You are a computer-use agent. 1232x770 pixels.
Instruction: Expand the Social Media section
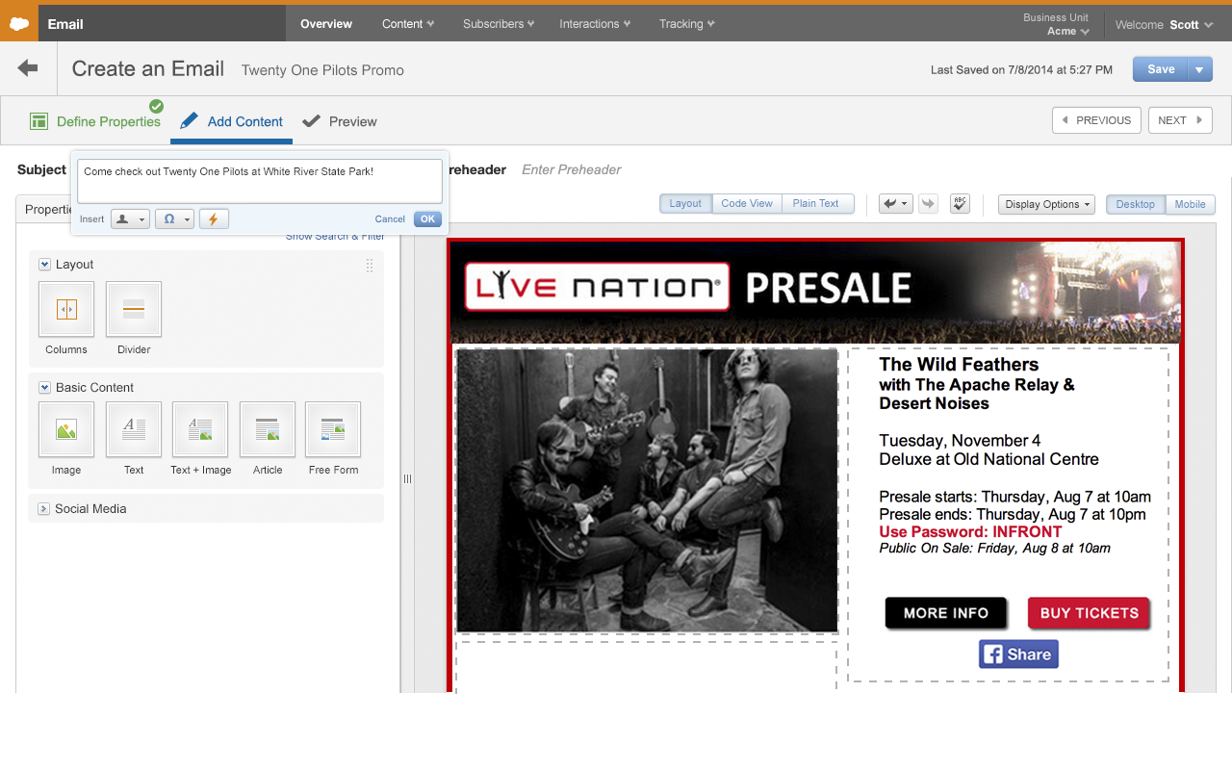click(x=43, y=509)
